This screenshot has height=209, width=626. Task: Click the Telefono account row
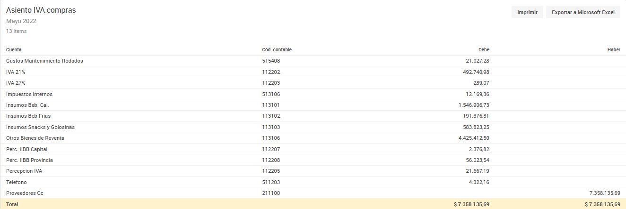[x=313, y=182]
